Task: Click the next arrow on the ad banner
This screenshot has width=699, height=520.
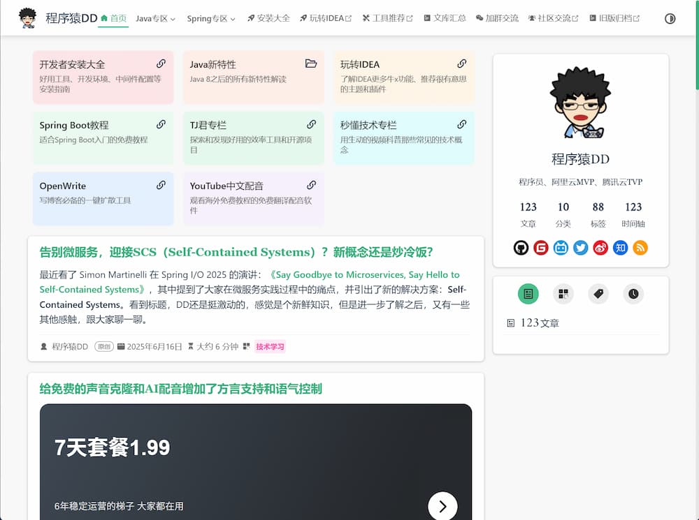Action: click(442, 506)
